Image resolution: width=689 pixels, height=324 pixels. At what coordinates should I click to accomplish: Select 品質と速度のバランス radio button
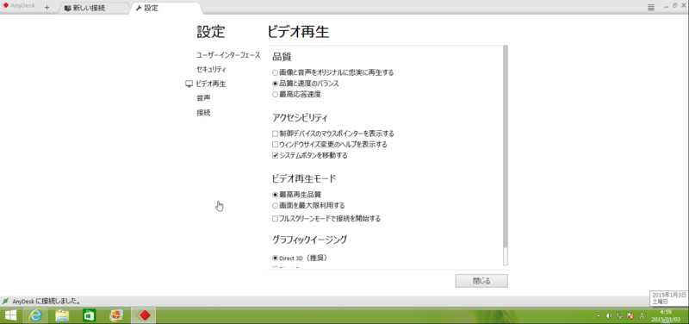click(x=275, y=83)
